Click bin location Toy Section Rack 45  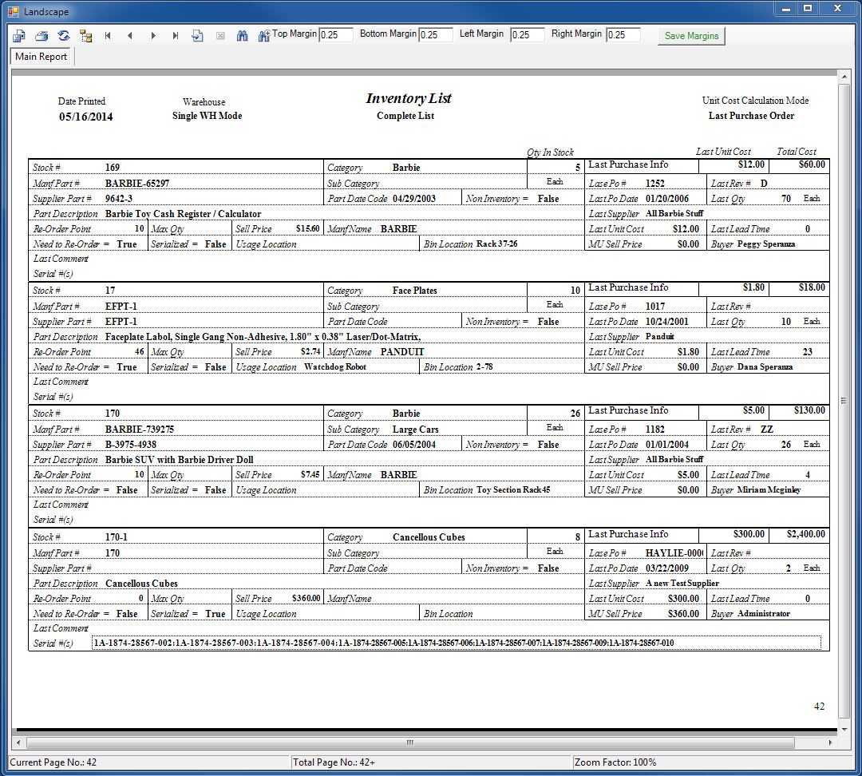(x=513, y=489)
